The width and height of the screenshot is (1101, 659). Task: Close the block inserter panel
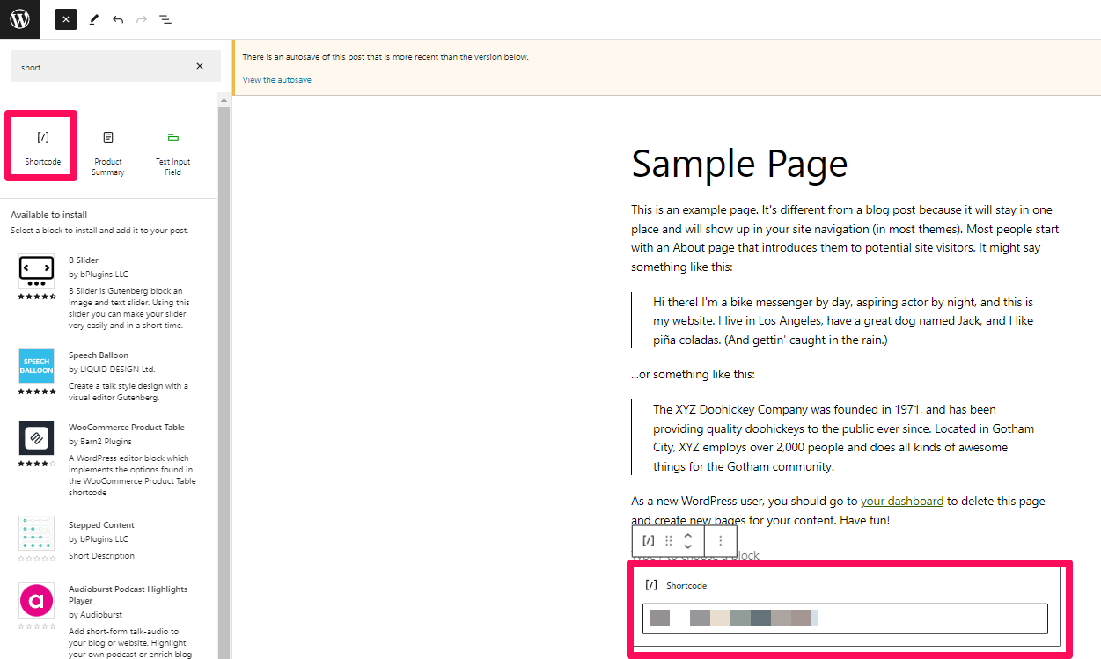pos(66,19)
